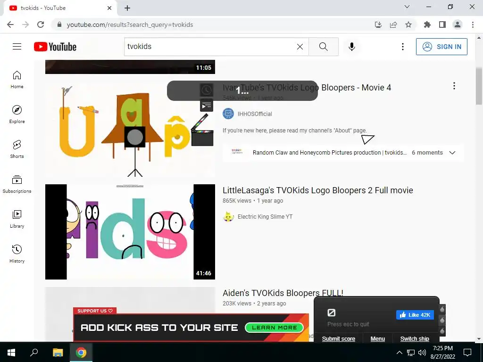Image resolution: width=483 pixels, height=362 pixels.
Task: Click Switch ship in game panel
Action: (x=415, y=338)
